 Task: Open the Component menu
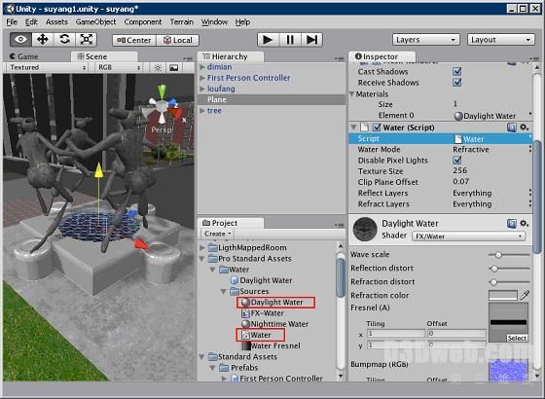[x=143, y=21]
